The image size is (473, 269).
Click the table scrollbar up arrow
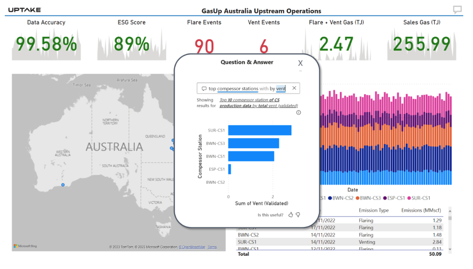(x=450, y=211)
